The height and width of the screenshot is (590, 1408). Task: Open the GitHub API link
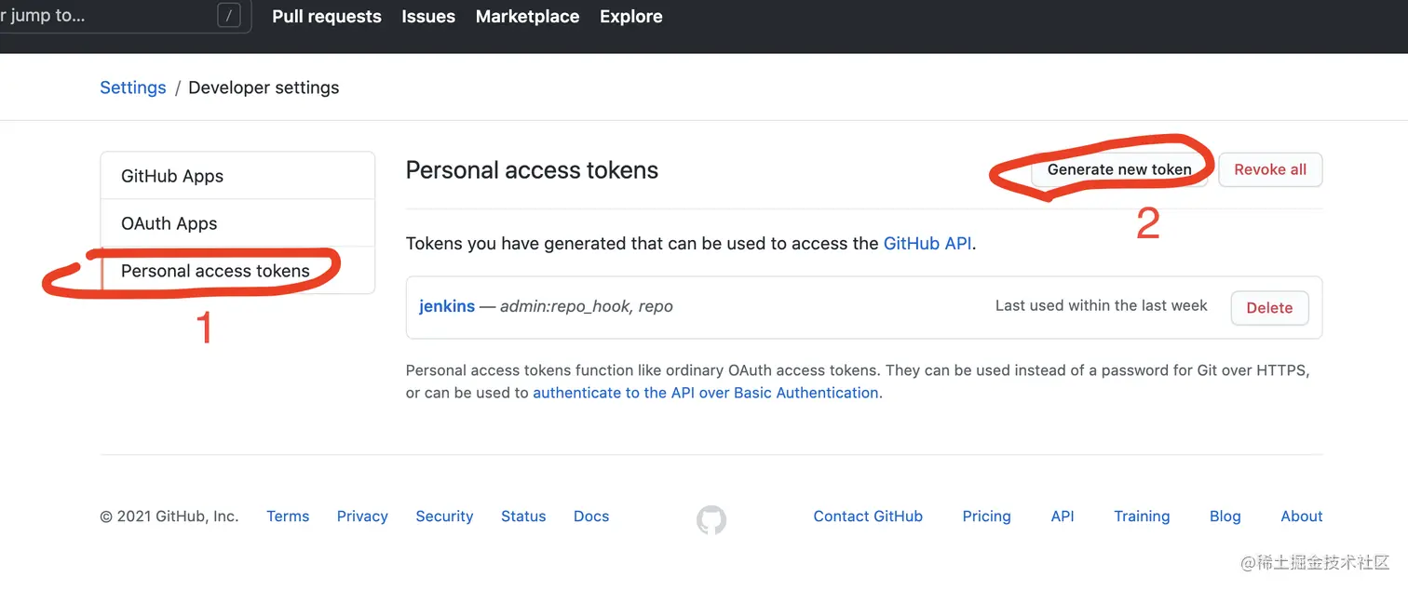point(927,243)
